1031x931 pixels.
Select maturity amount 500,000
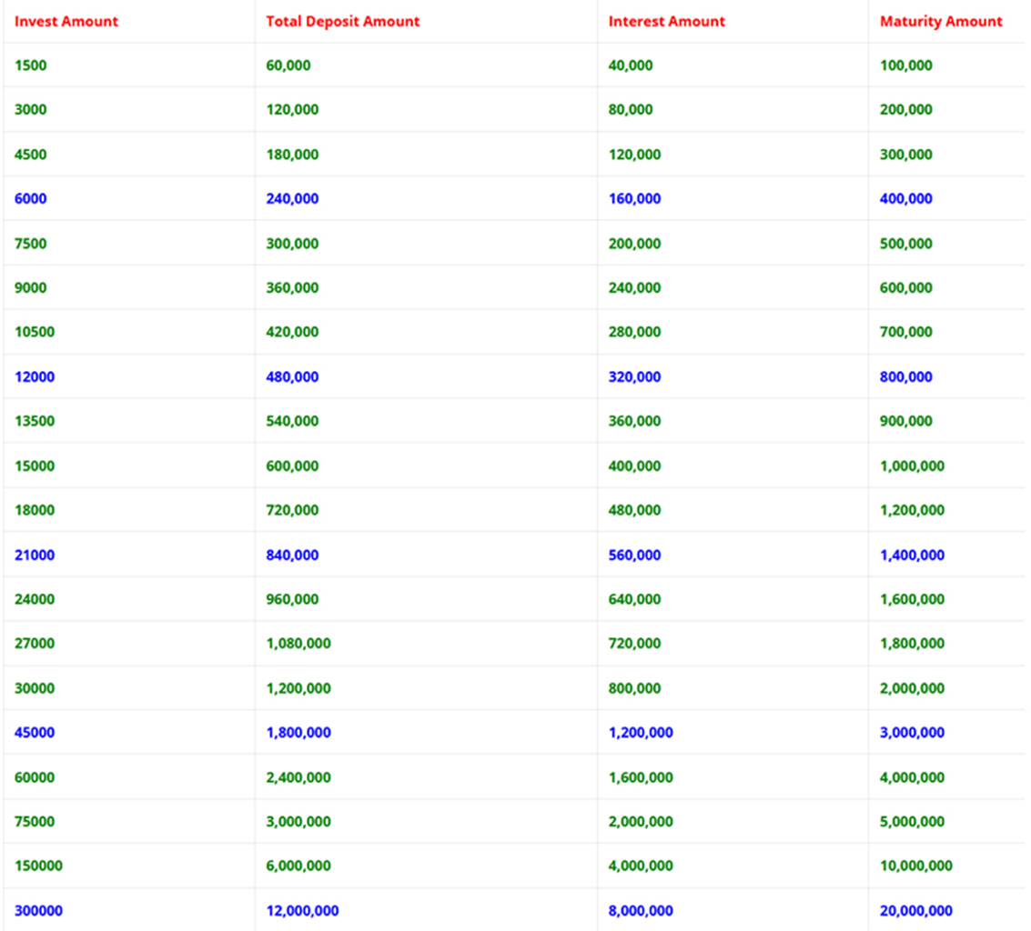tap(906, 243)
